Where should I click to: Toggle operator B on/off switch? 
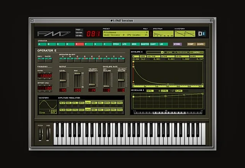point(70,60)
